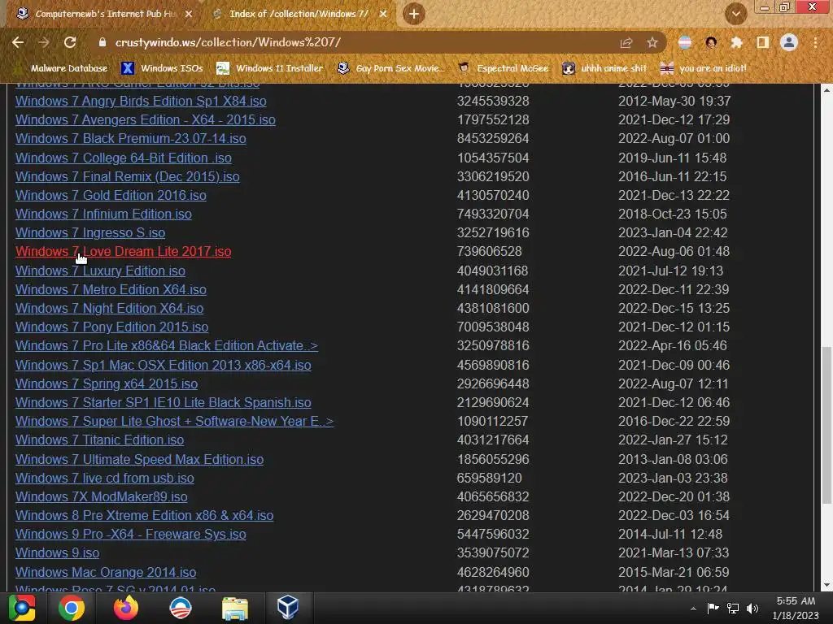This screenshot has height=624, width=833.
Task: Click Windows 7 Final Remix (Dec 2015).iso
Action: point(128,176)
